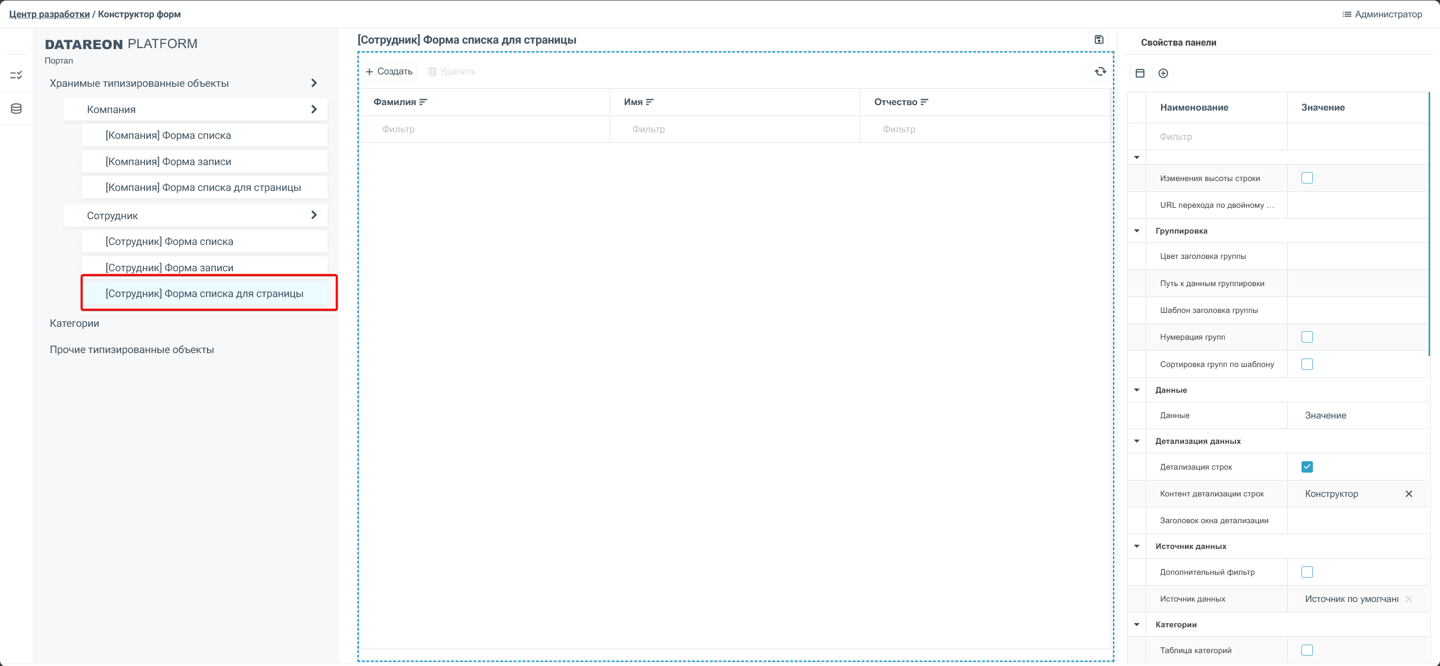Click the sort icon next to Отчество

(x=924, y=102)
